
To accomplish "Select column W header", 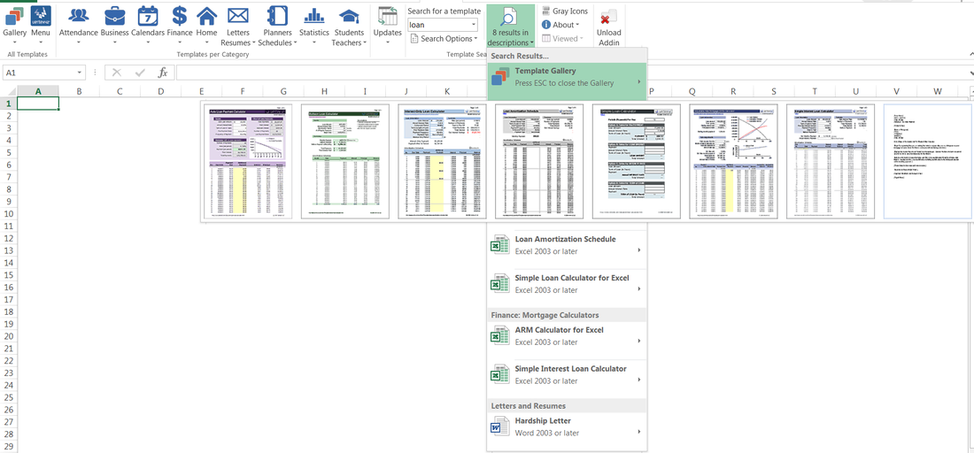I will click(938, 91).
